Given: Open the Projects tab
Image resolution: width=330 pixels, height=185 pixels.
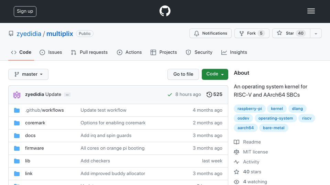Looking at the screenshot, I should coord(164,52).
